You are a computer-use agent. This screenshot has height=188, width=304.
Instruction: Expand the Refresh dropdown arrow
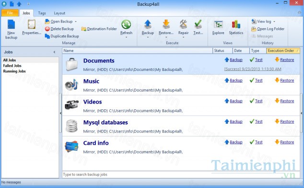click(x=126, y=37)
